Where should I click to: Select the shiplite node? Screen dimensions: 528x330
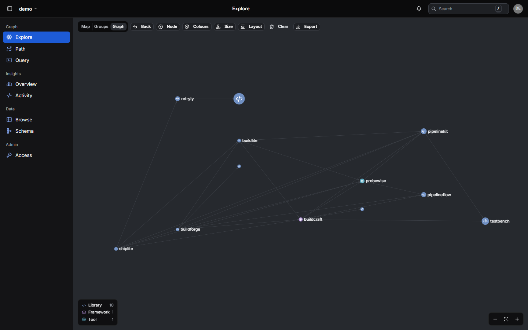click(x=116, y=249)
